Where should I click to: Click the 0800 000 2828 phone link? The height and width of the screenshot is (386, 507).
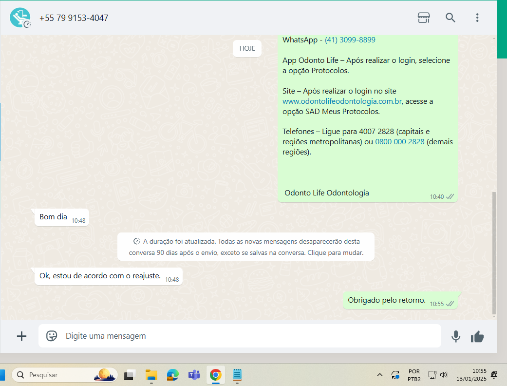(400, 142)
